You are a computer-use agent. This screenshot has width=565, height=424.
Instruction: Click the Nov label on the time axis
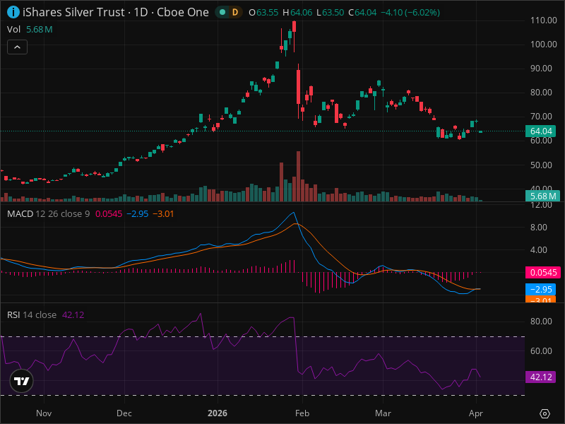[44, 413]
